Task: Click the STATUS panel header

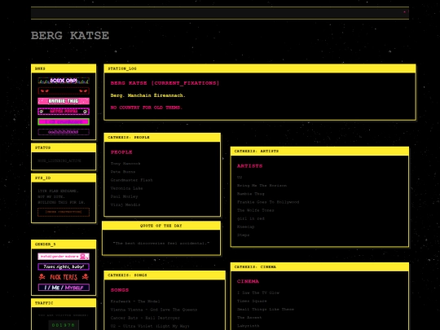Action: (64, 147)
